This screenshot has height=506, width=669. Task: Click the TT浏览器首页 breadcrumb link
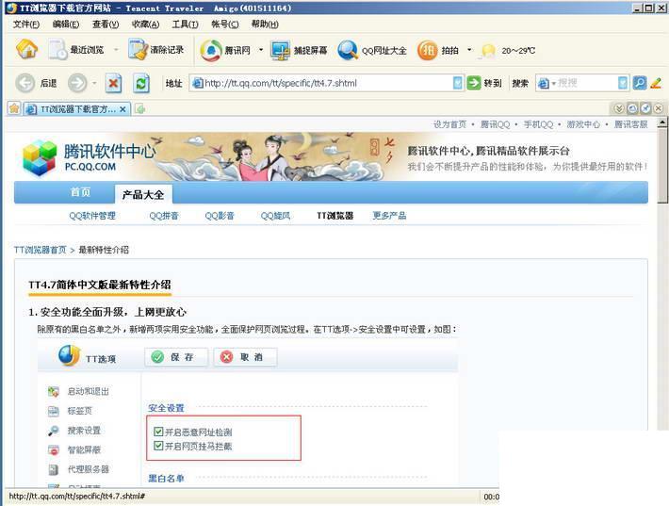(41, 250)
